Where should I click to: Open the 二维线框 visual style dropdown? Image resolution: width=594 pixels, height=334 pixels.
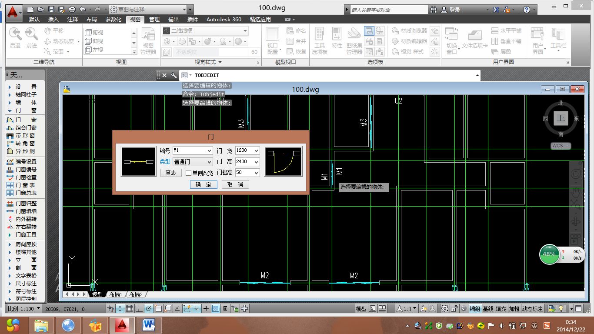coord(245,31)
